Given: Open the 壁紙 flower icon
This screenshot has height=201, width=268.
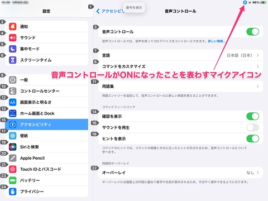Looking at the screenshot, I should click(13, 136).
